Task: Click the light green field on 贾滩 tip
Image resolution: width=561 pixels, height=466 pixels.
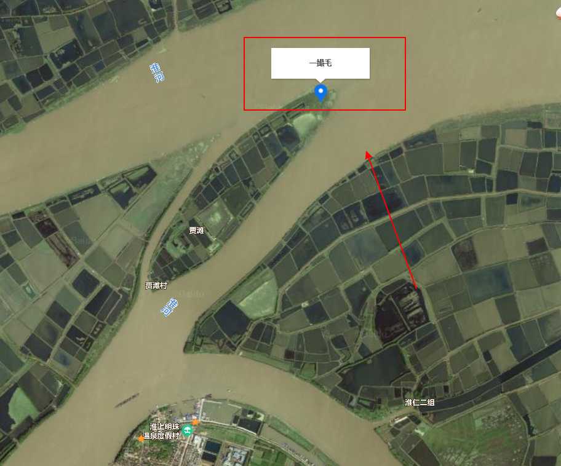Action: click(305, 124)
